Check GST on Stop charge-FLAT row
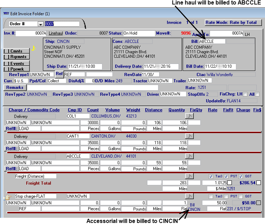This screenshot has width=265, height=224. pyautogui.click(x=241, y=196)
